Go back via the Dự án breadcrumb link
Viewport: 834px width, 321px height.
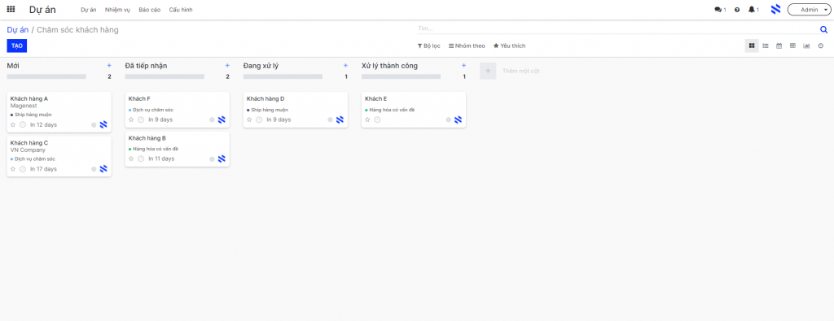coord(18,30)
